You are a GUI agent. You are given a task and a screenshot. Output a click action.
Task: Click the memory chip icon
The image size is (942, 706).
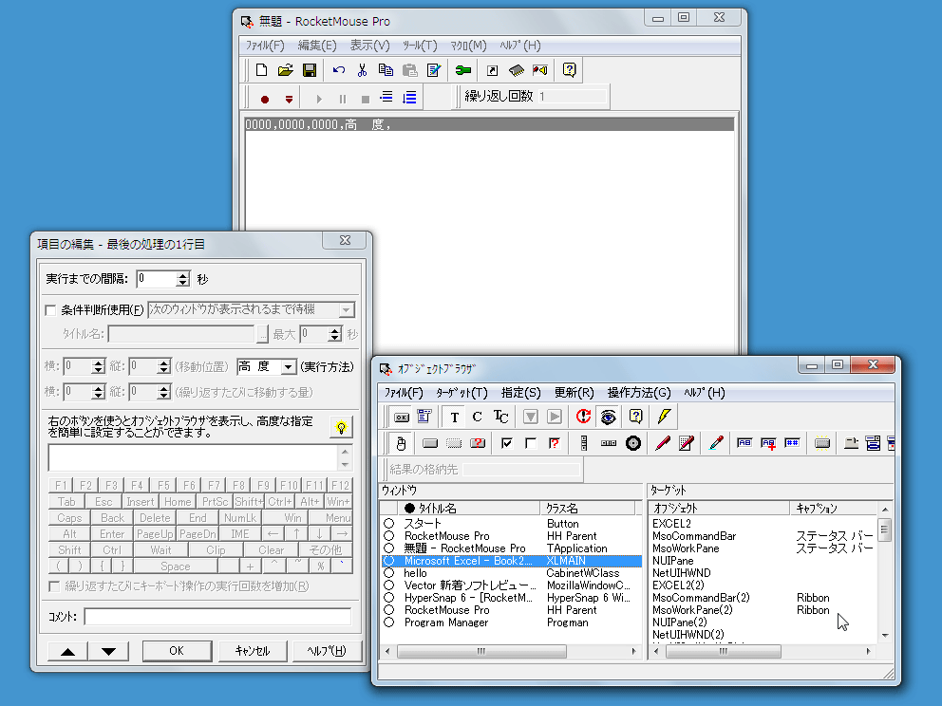tap(516, 70)
